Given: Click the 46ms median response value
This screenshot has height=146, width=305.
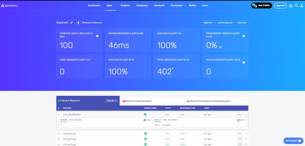Looking at the screenshot, I should pyautogui.click(x=119, y=45).
